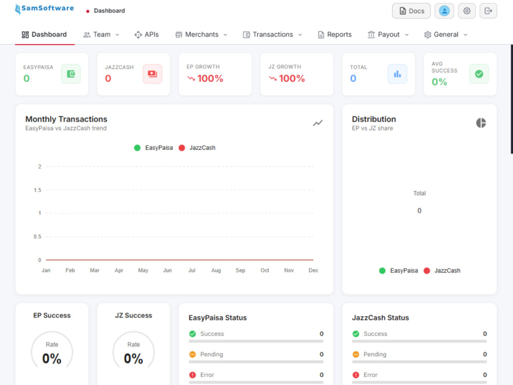Click the JazzCash Status heading
The image size is (513, 385).
pos(381,318)
